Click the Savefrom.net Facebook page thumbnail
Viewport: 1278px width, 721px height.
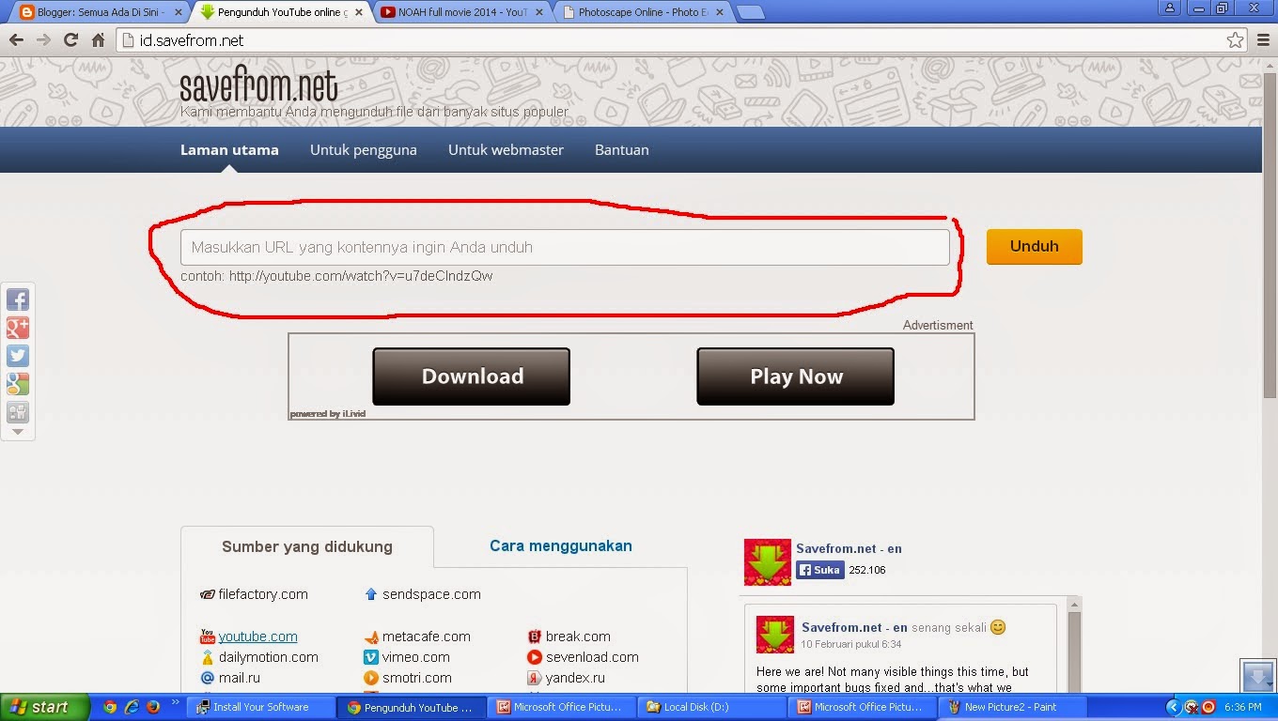[x=768, y=562]
